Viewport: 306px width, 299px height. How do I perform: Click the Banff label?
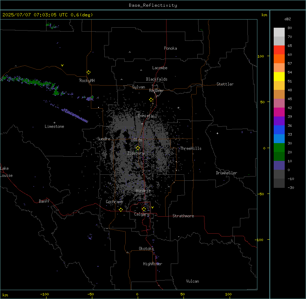coord(44,201)
